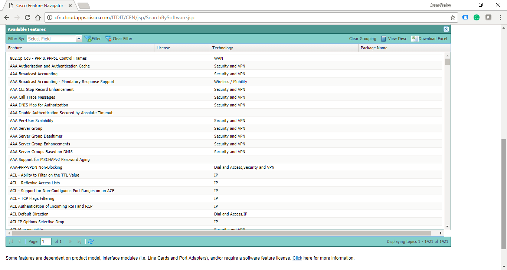This screenshot has width=507, height=270.
Task: Click the 'Click' hyperlink for more information
Action: 297,258
